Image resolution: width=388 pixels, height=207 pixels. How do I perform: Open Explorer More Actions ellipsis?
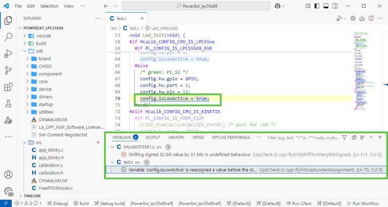(x=98, y=18)
